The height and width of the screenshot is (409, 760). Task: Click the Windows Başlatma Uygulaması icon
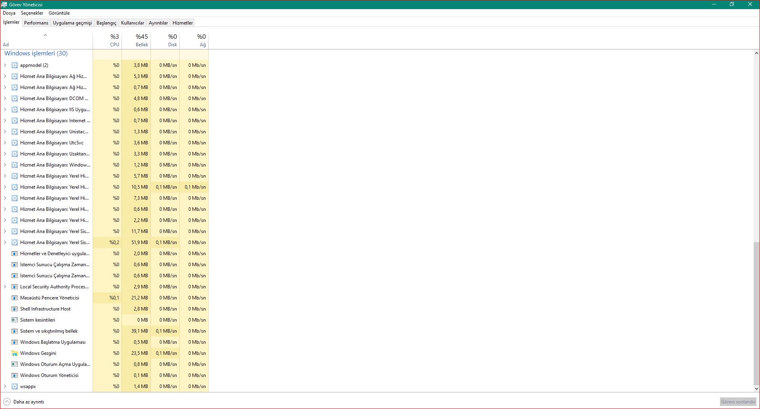pyautogui.click(x=15, y=342)
